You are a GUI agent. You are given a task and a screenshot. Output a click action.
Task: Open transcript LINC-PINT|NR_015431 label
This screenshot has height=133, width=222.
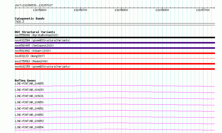29,96
